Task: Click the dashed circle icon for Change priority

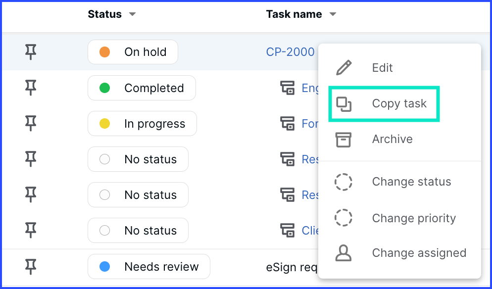Action: (344, 217)
